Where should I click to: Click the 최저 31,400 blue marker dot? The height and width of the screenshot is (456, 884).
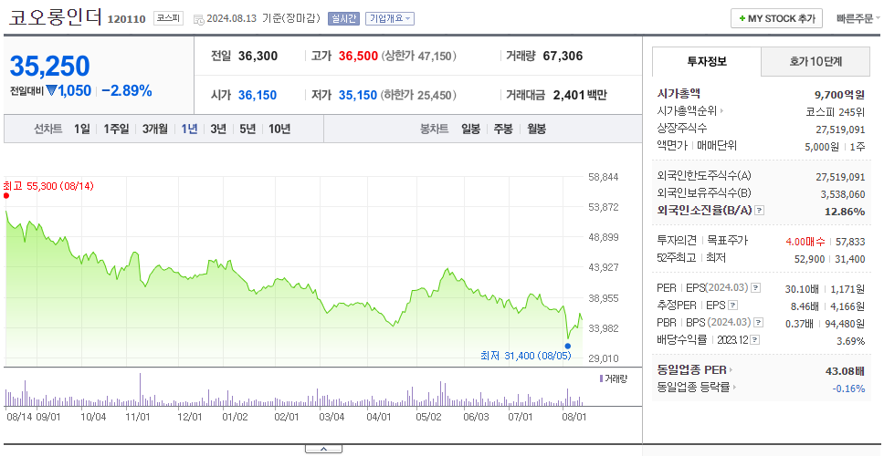click(568, 347)
